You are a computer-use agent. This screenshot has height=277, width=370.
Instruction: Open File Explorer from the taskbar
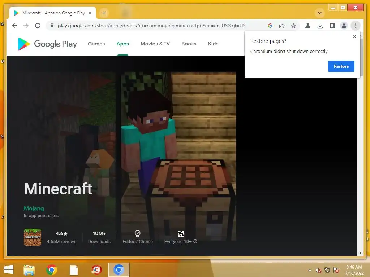29,270
